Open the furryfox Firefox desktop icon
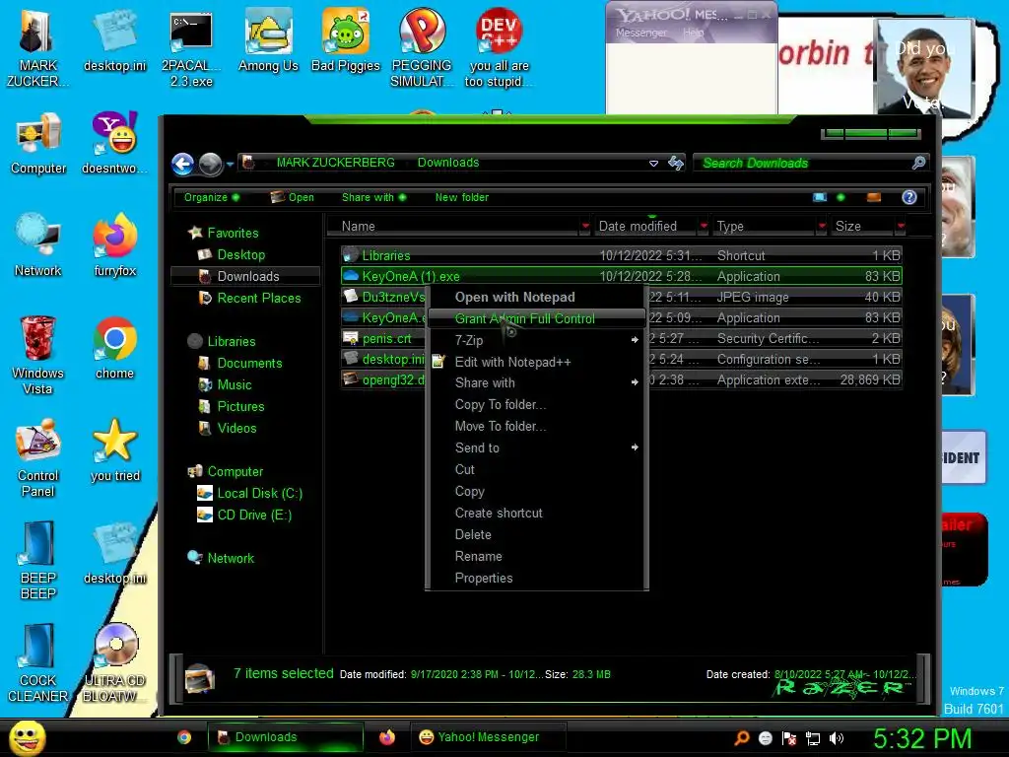The height and width of the screenshot is (757, 1009). click(115, 244)
